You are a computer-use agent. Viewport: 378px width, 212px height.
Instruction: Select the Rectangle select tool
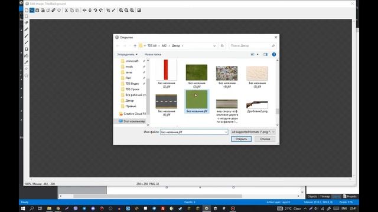(27, 16)
